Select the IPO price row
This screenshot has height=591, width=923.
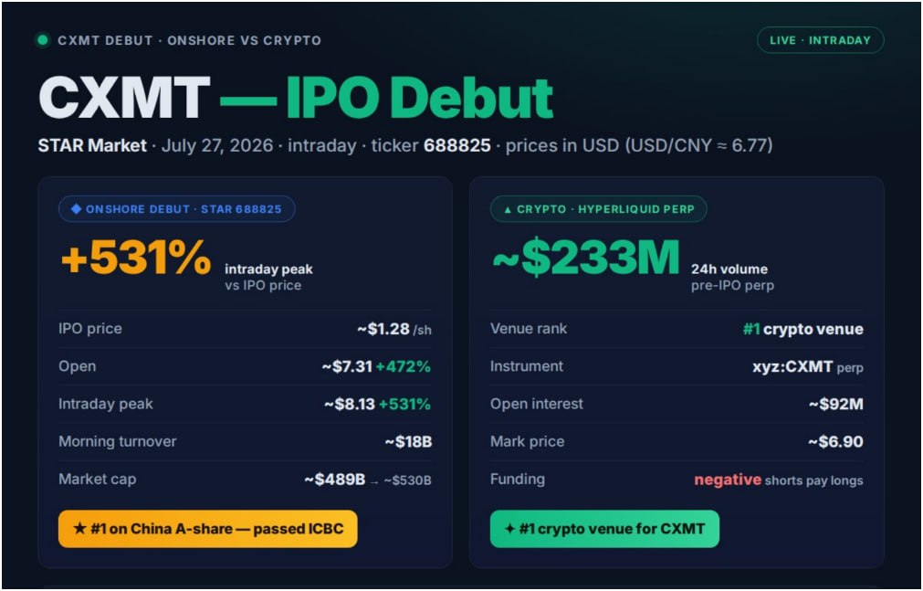point(245,329)
